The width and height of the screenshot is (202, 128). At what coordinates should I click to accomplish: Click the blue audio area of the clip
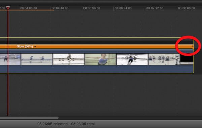coord(97,69)
